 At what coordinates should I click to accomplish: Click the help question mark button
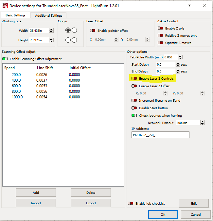(189, 6)
